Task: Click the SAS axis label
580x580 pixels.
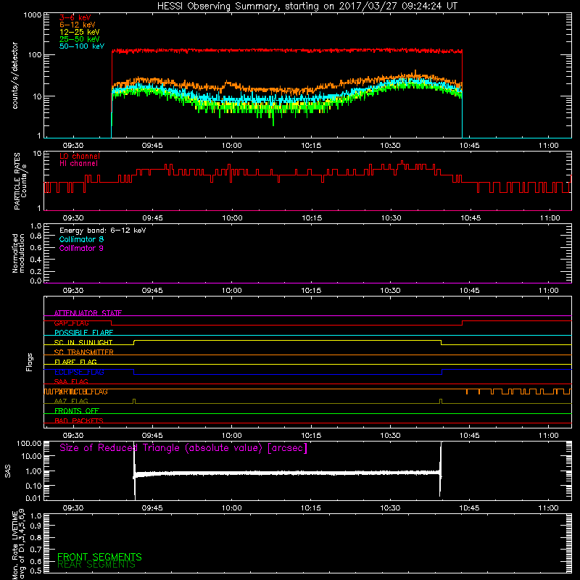Action: tap(8, 471)
